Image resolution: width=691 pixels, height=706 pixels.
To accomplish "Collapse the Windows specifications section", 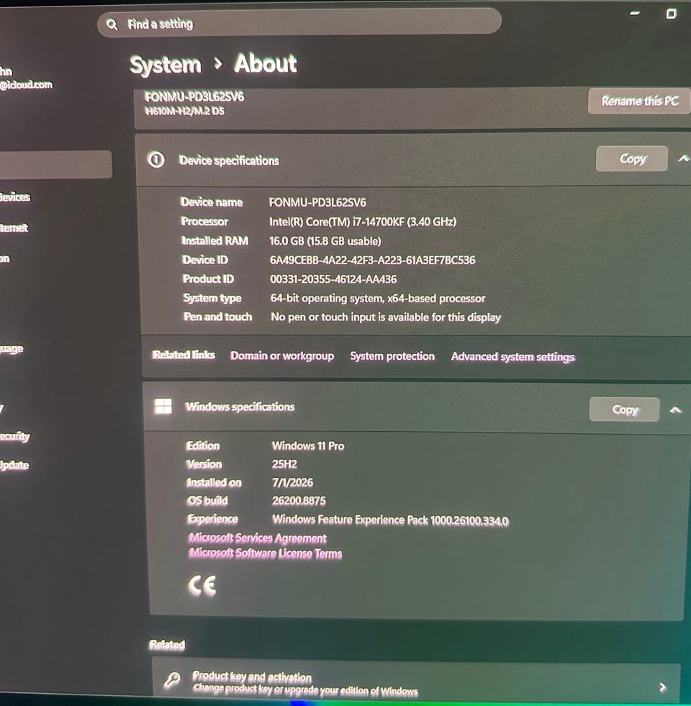I will tap(675, 410).
